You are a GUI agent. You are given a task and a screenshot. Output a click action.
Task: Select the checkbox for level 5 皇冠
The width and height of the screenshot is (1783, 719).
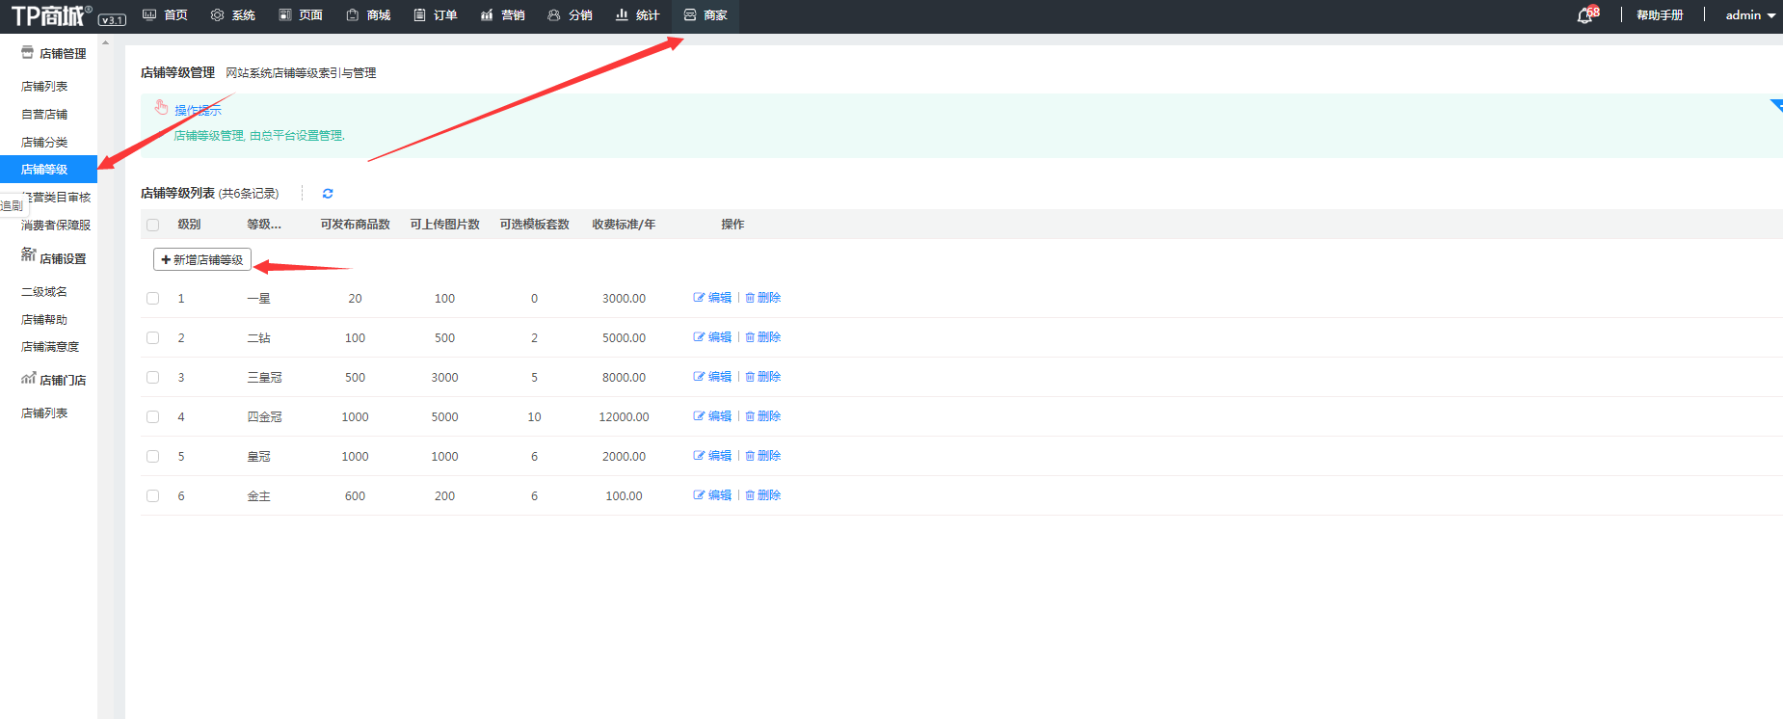(x=152, y=457)
